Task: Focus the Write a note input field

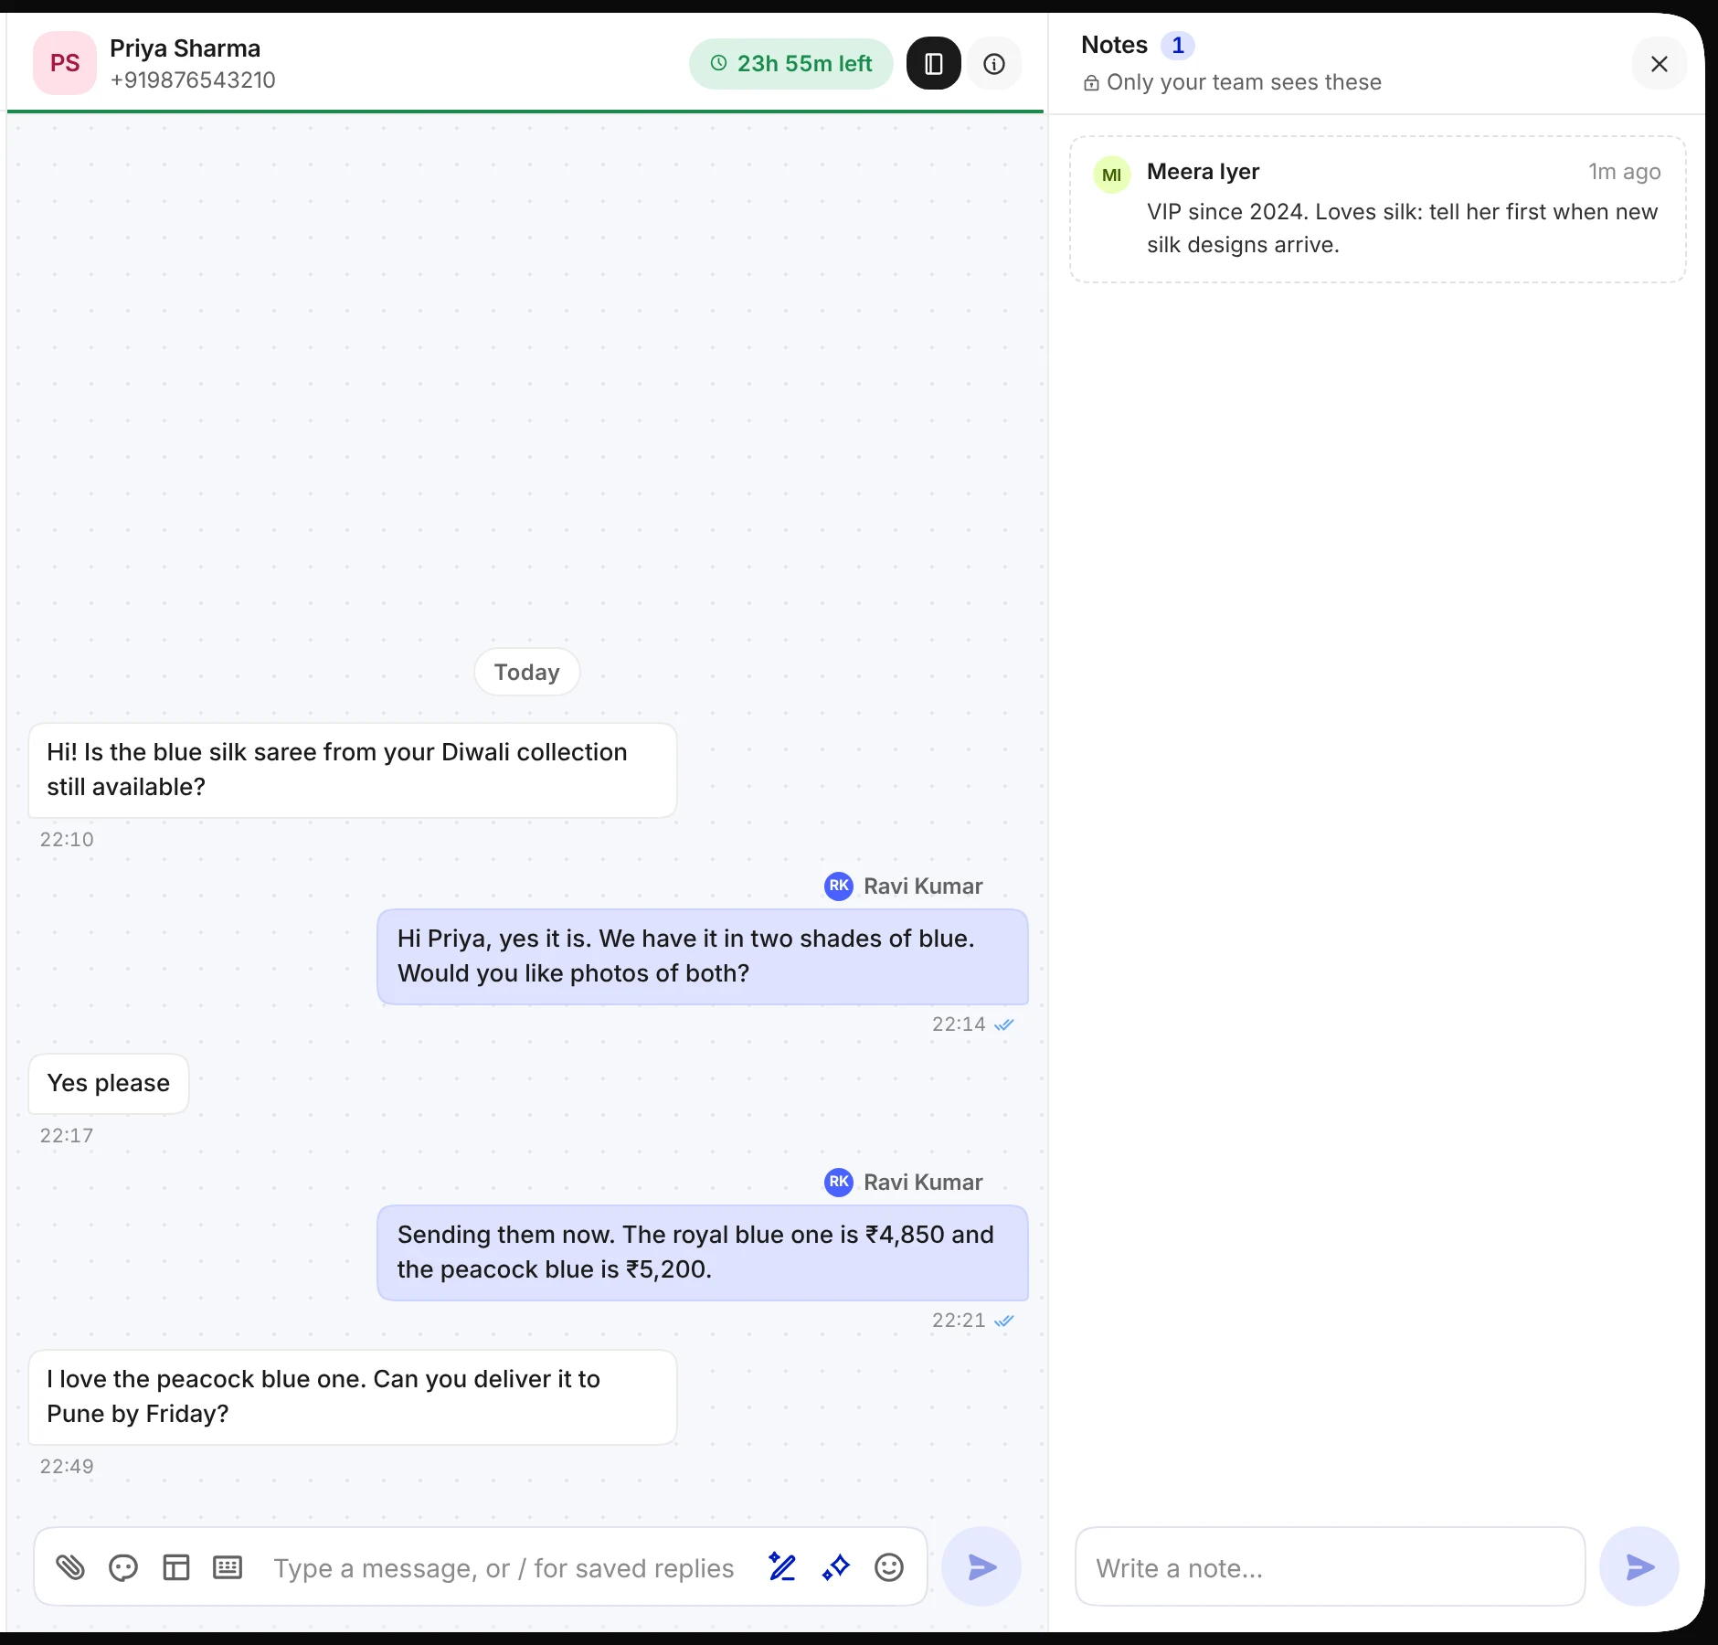Action: click(x=1331, y=1566)
